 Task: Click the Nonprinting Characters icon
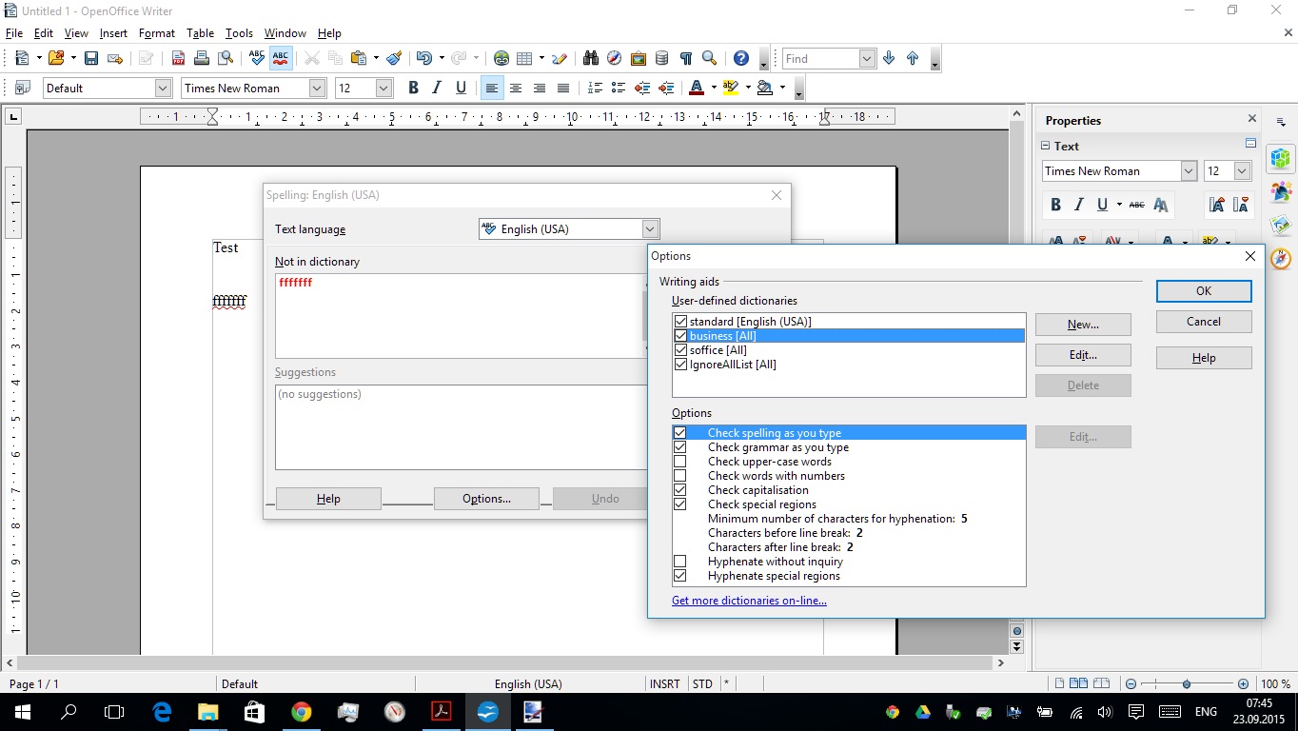pos(685,58)
